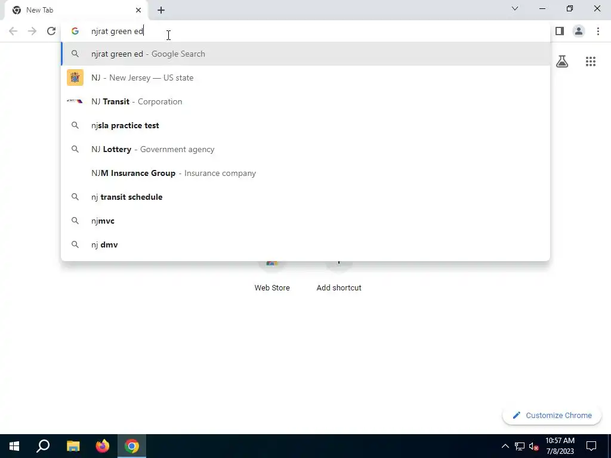Pick 'NJ Lottery - Government agency' suggestion
The height and width of the screenshot is (458, 611).
tap(305, 149)
